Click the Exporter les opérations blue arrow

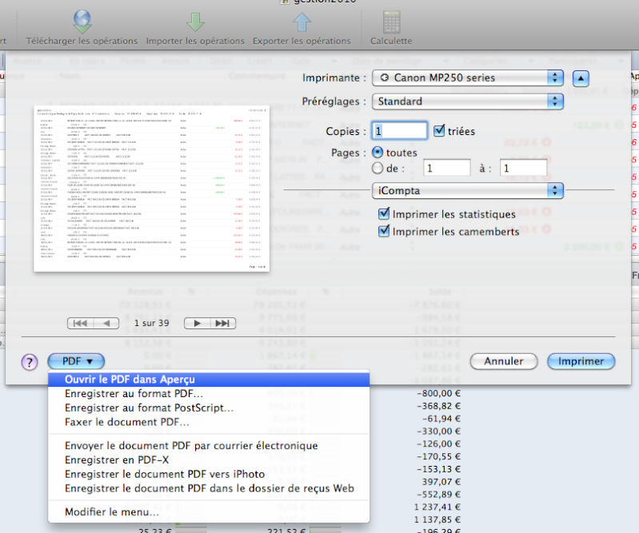tap(302, 22)
